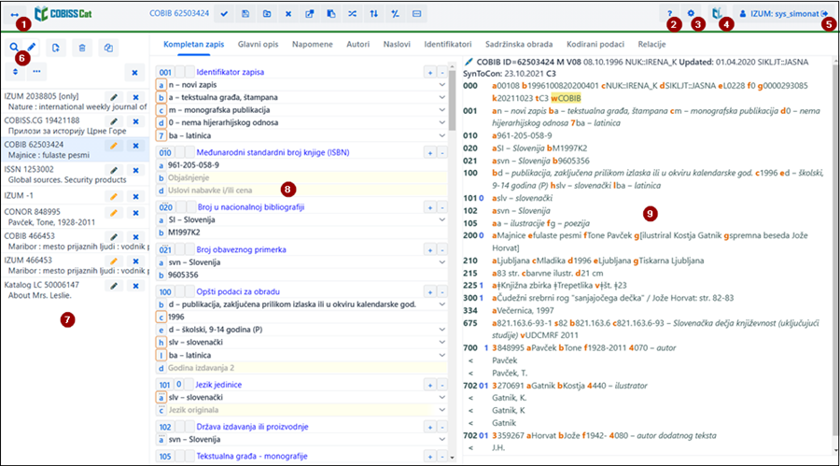Click the indicator box showing 0 in field 101
Screen dimensions: 840x466
(179, 385)
